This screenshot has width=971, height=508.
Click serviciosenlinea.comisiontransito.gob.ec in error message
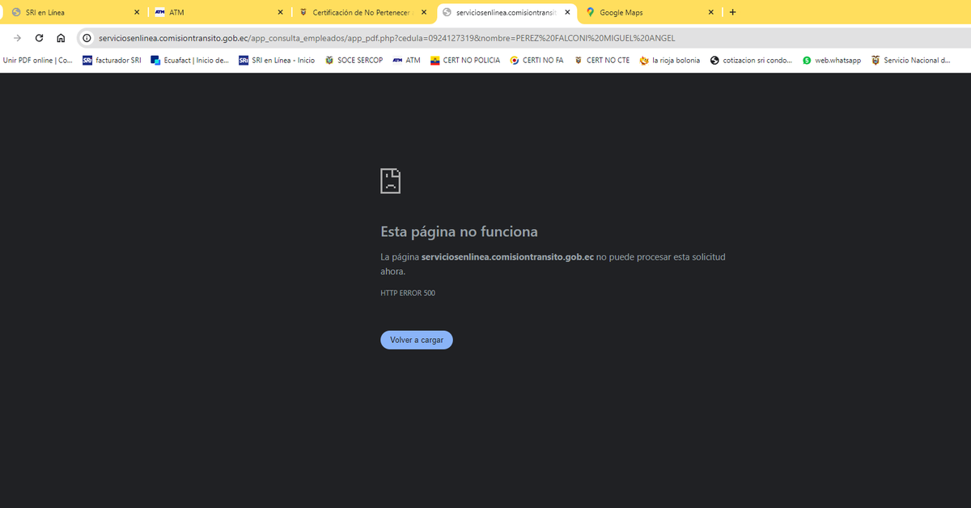[x=508, y=257]
